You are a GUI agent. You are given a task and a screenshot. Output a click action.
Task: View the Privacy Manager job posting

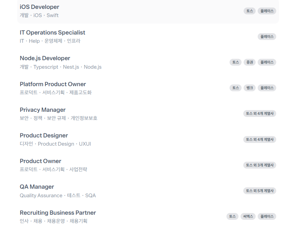148,113
